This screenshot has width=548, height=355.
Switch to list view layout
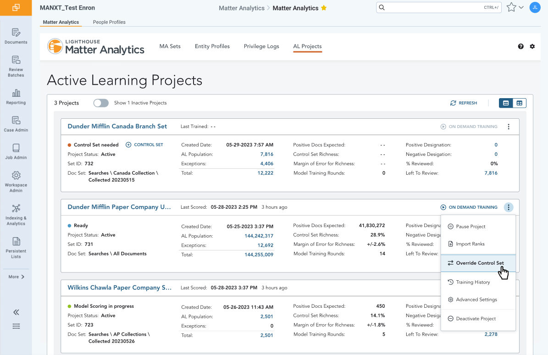point(506,103)
